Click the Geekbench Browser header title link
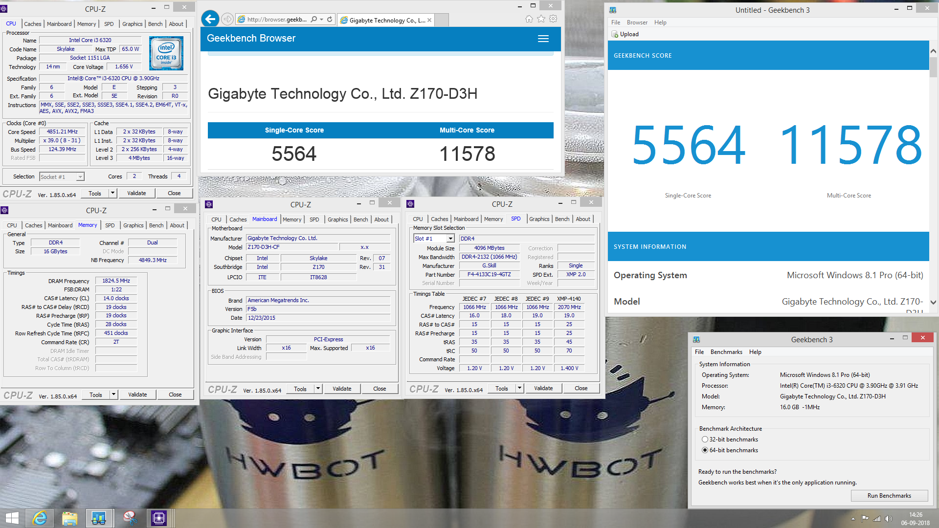Screen dimensions: 939x528 (251, 38)
